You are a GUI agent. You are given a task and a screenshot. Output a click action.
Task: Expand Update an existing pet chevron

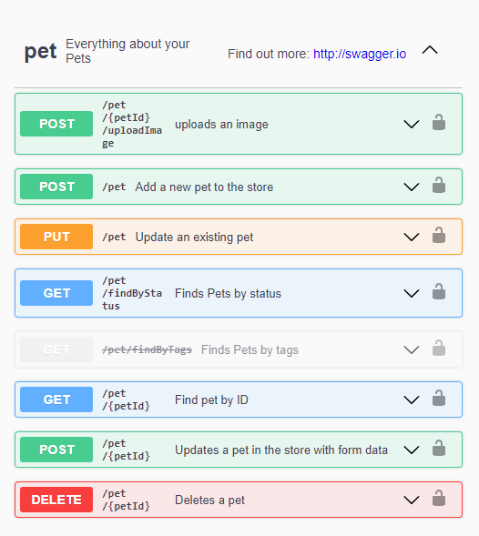tap(412, 237)
